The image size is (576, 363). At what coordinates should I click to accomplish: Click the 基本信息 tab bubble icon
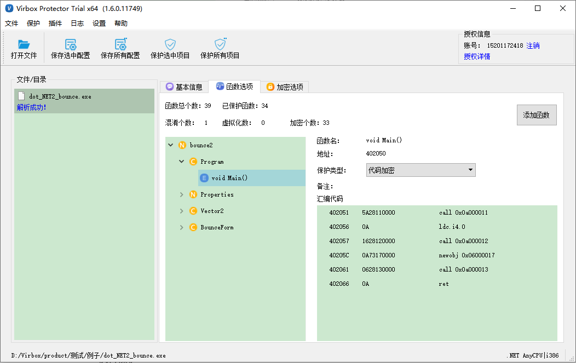point(170,87)
